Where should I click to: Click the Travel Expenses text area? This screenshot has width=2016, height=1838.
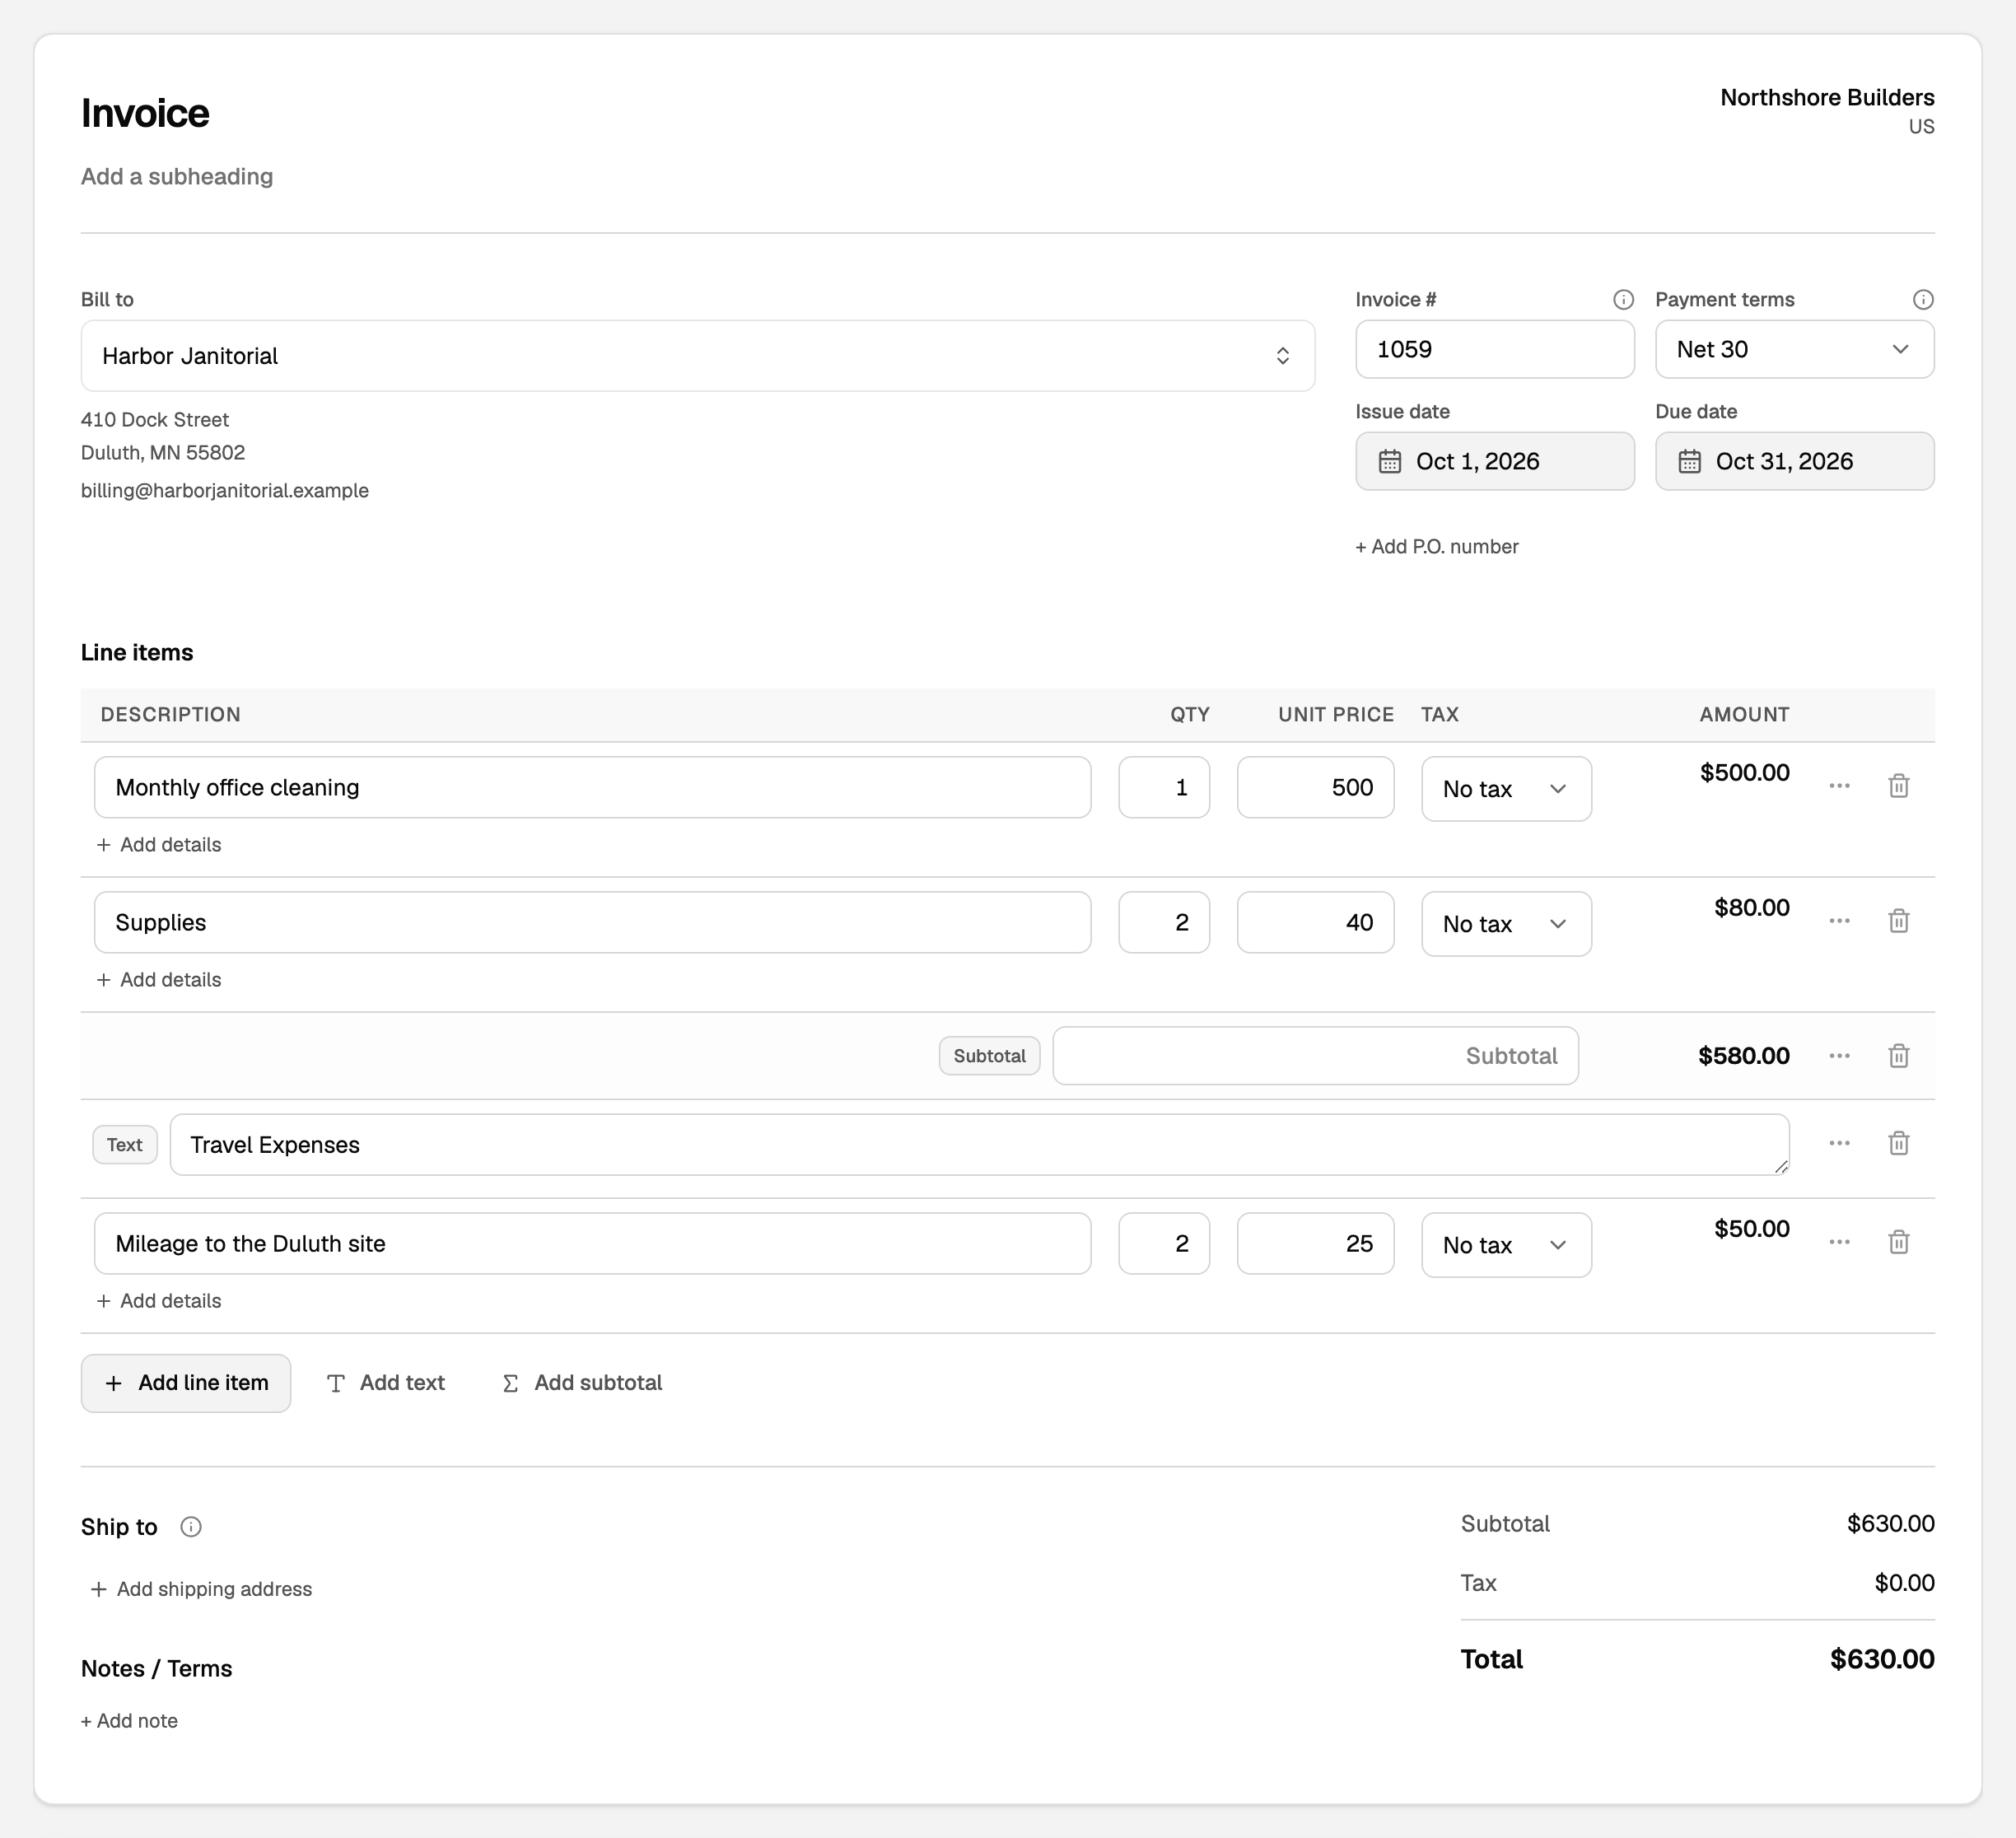click(979, 1145)
